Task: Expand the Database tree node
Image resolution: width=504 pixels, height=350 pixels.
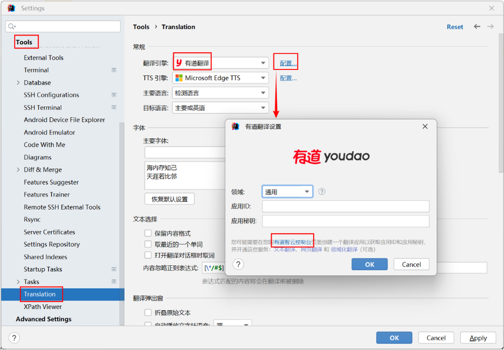Action: click(18, 82)
